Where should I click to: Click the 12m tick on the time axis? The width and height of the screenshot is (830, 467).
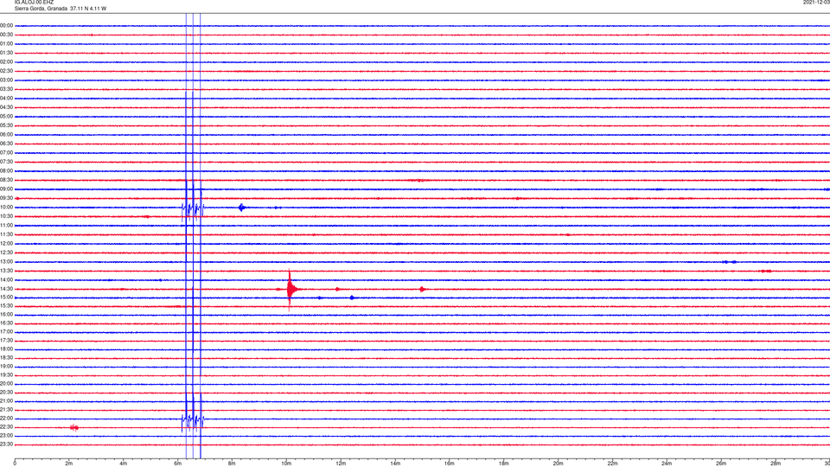pyautogui.click(x=341, y=464)
